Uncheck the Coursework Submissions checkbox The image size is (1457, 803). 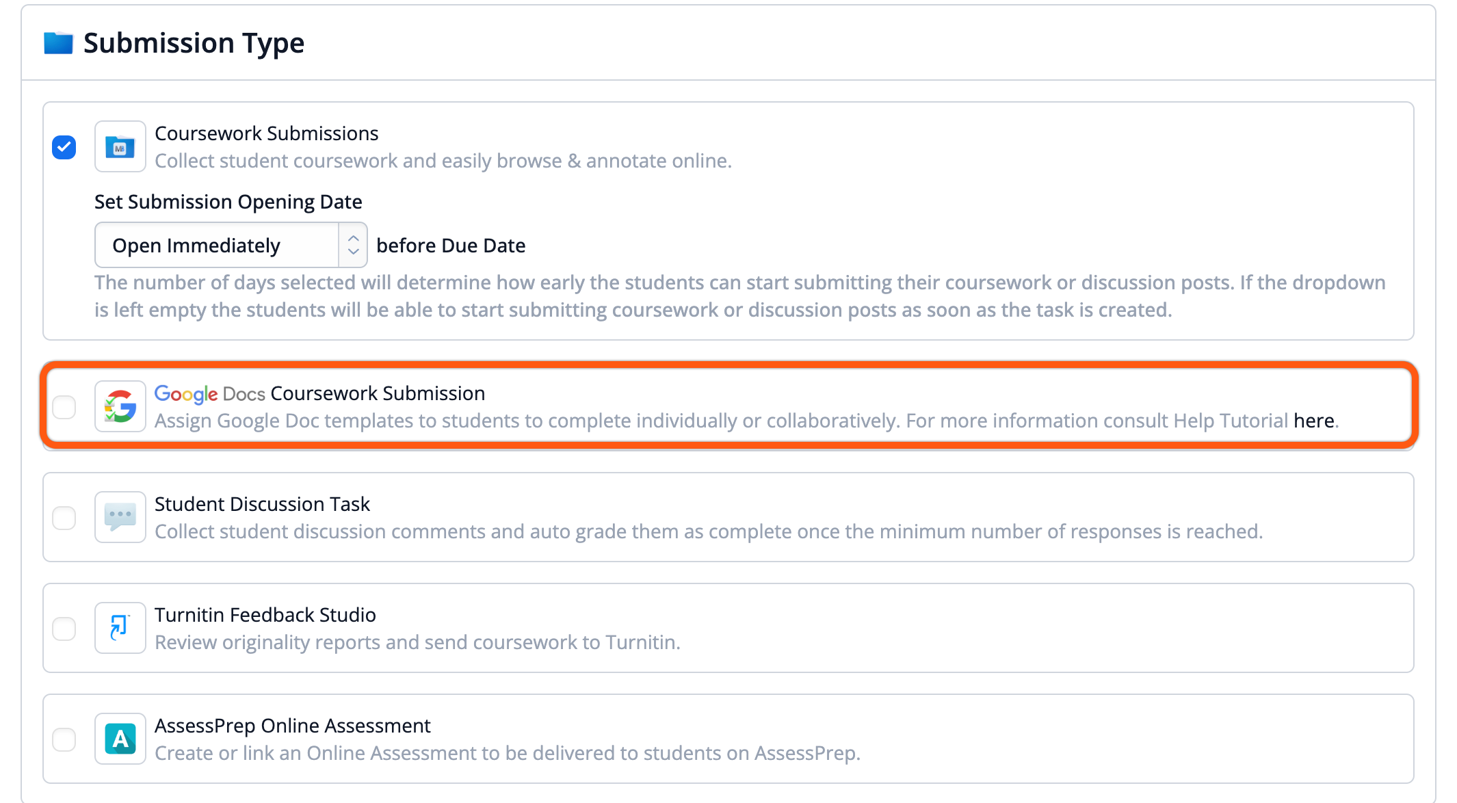(64, 147)
